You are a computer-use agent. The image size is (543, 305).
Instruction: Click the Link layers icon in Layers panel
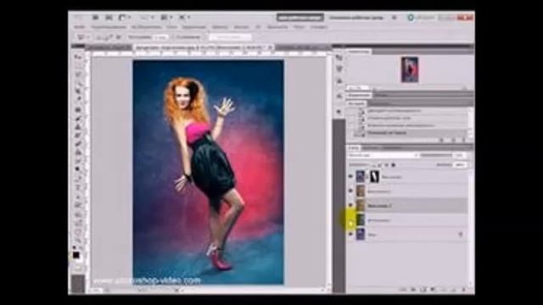tap(404, 290)
